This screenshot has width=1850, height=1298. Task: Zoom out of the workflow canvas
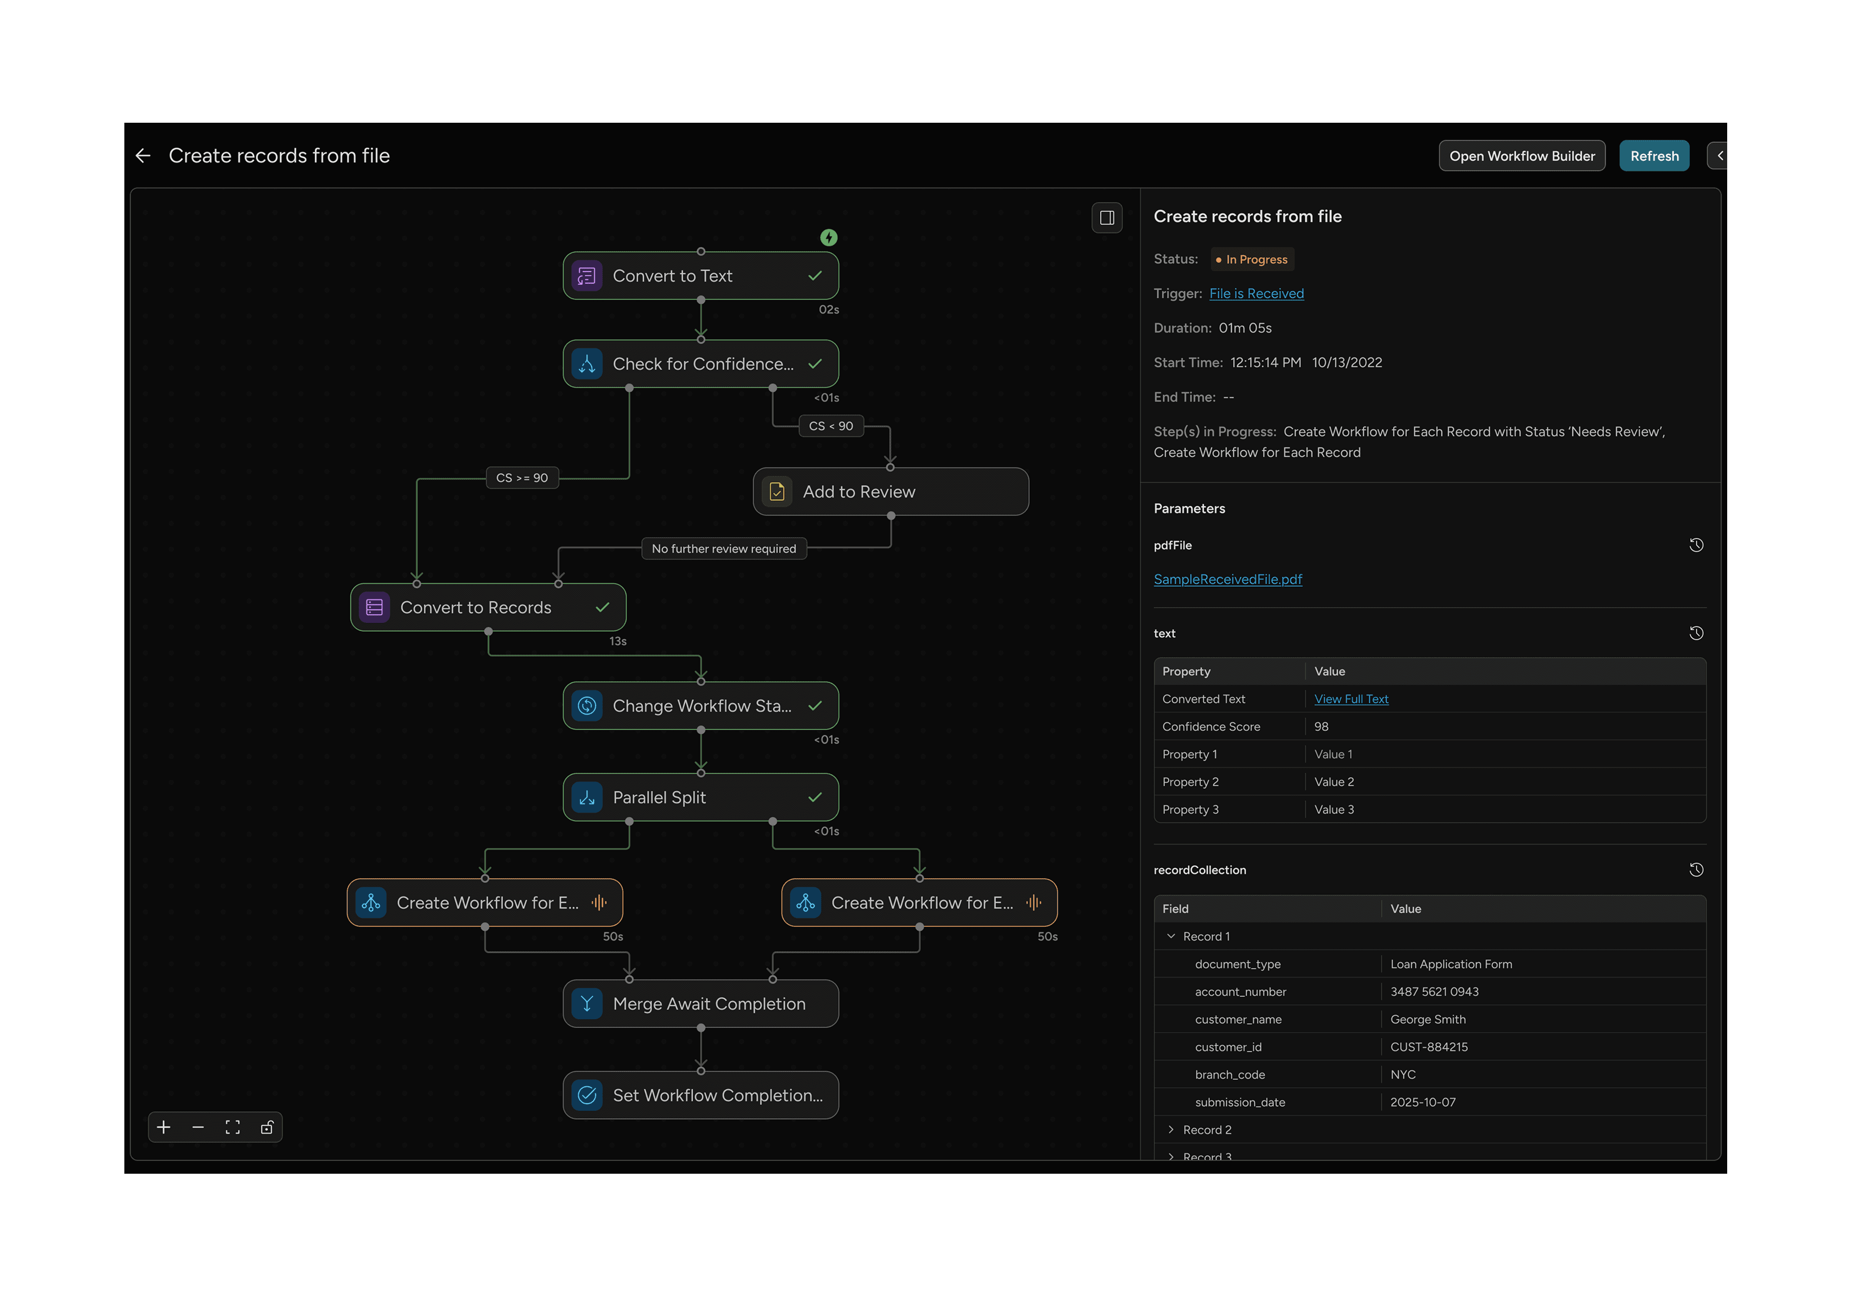pos(198,1127)
